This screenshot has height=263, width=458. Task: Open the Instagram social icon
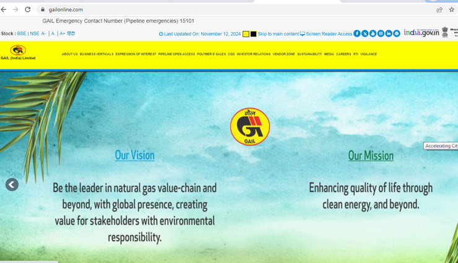(381, 33)
